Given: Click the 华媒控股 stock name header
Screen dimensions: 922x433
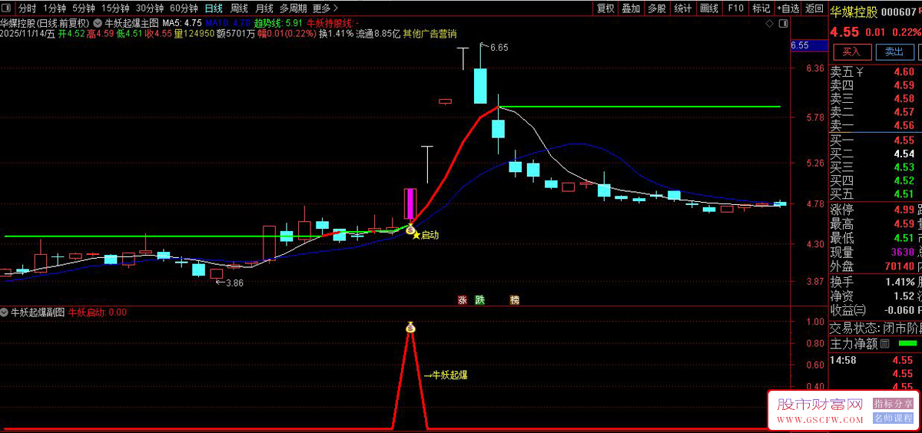Looking at the screenshot, I should (x=854, y=12).
